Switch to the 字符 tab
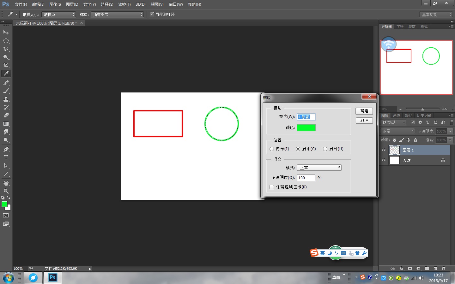The width and height of the screenshot is (455, 284). tap(400, 27)
